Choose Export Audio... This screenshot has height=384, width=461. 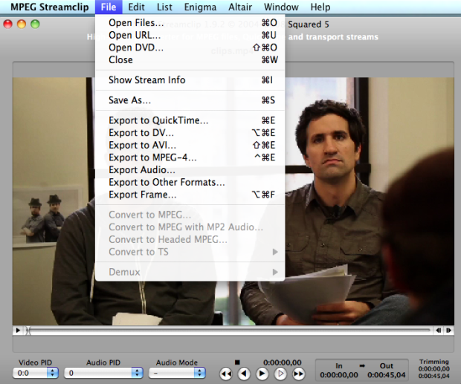point(190,169)
